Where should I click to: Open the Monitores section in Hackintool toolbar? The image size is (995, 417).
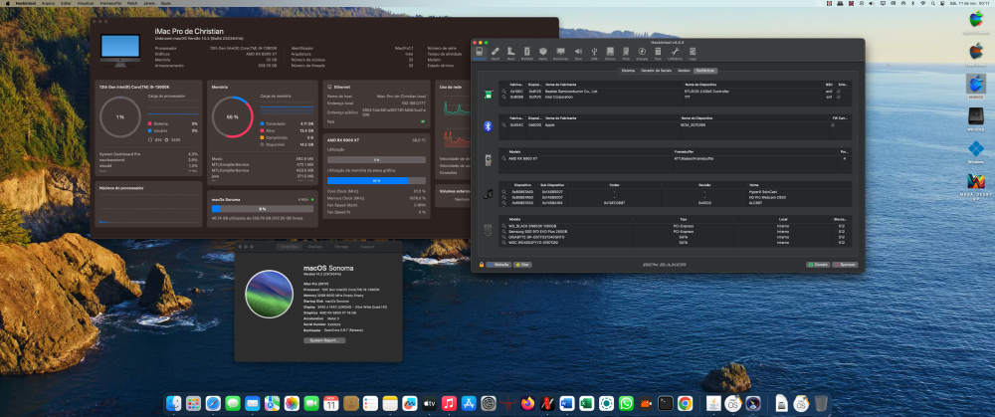560,54
